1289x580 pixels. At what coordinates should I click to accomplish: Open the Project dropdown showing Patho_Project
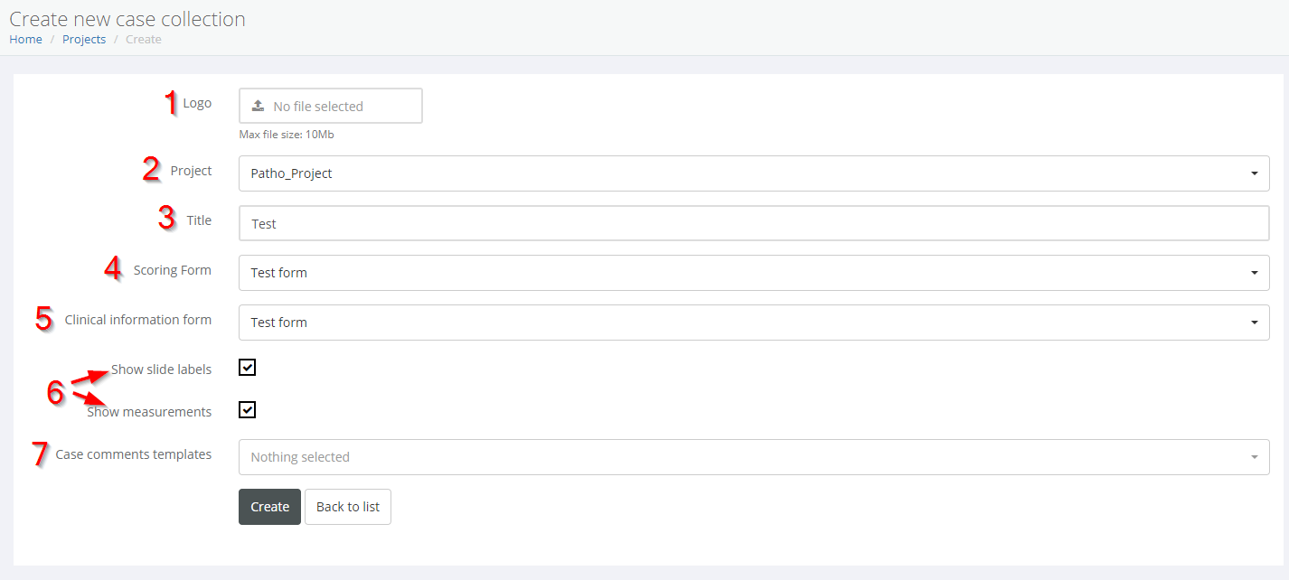tap(741, 173)
